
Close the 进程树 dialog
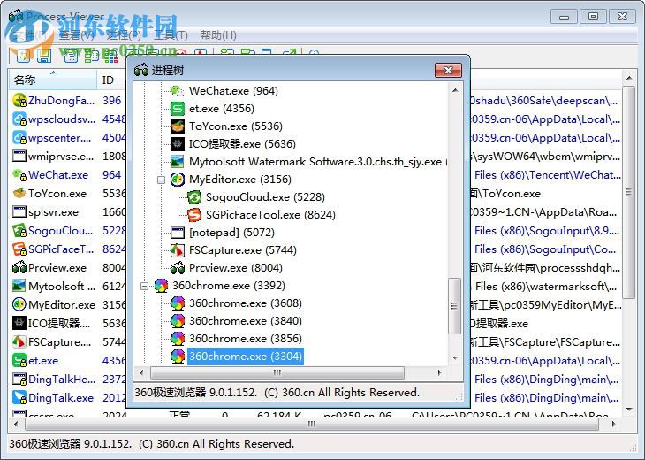(448, 71)
